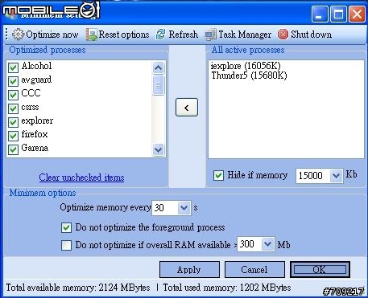Click the OK button
The image size is (368, 298).
(x=320, y=270)
